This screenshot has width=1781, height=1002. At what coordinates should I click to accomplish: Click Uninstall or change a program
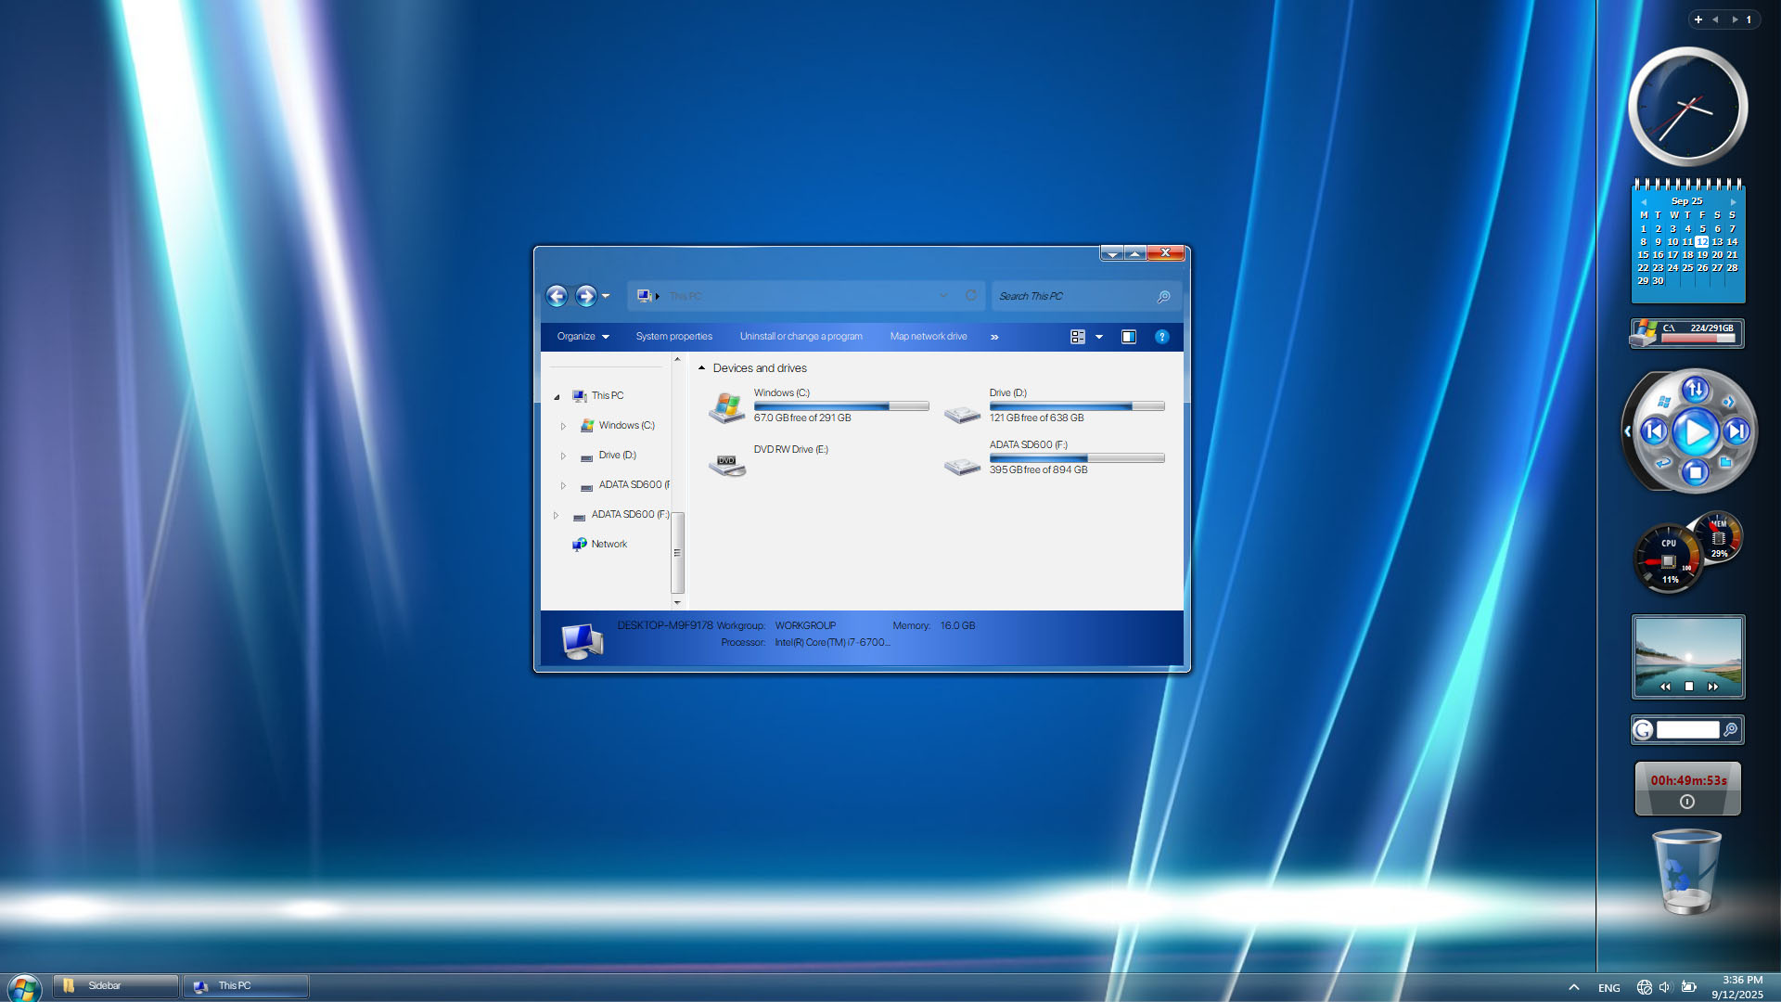[801, 337]
